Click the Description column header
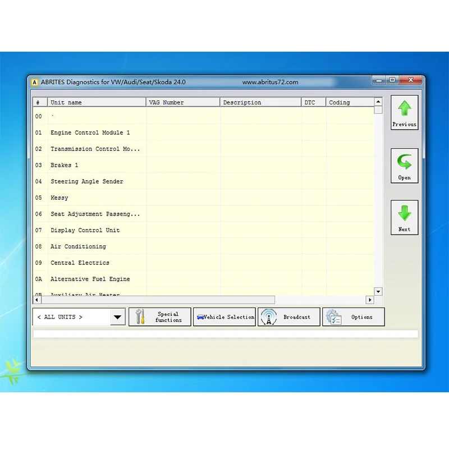This screenshot has width=449, height=449. pyautogui.click(x=260, y=102)
